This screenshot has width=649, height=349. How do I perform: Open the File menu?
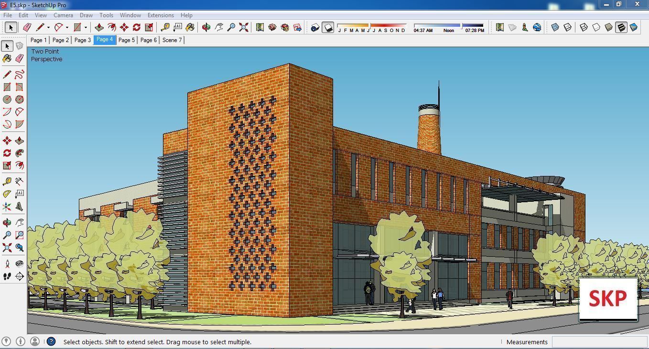click(8, 15)
